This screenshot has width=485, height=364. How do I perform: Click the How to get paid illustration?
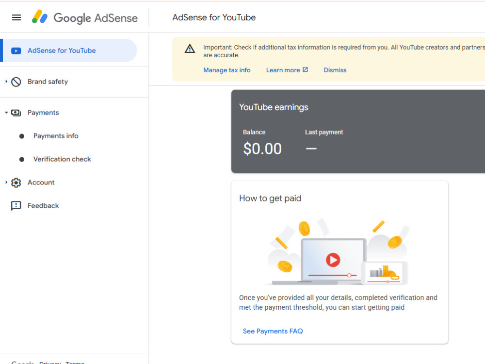[339, 251]
